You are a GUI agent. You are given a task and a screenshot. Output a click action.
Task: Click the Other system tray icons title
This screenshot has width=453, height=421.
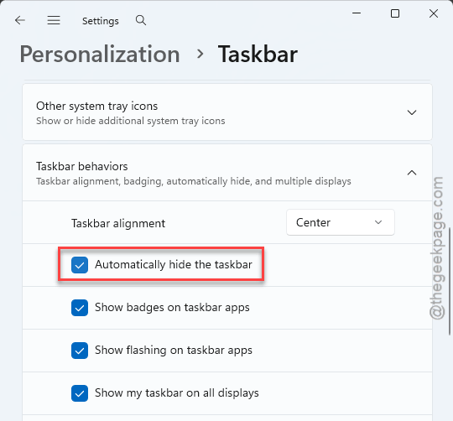tap(96, 106)
